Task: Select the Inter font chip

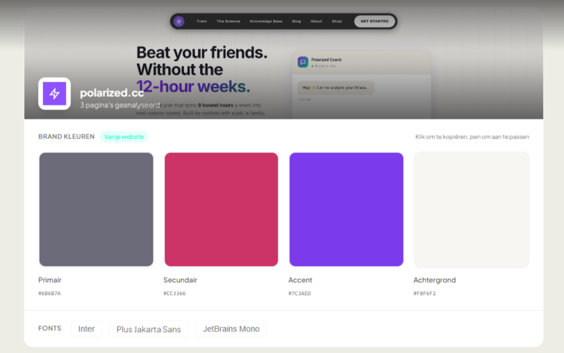Action: pyautogui.click(x=86, y=329)
